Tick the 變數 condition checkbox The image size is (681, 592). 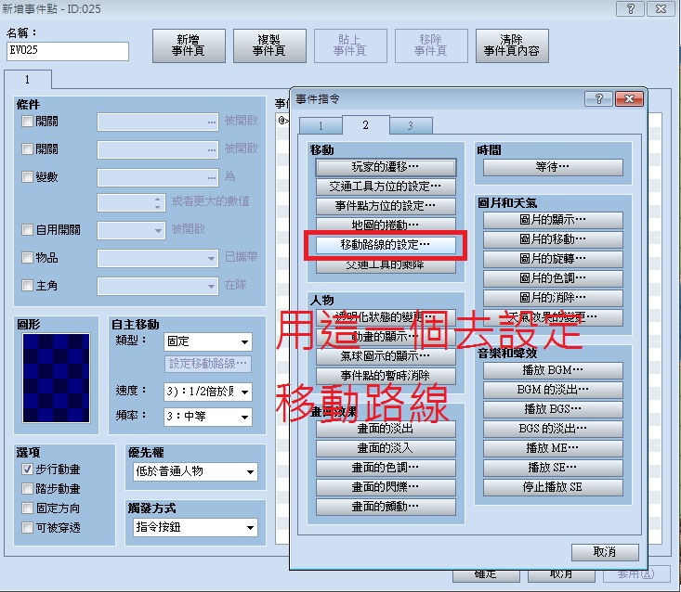[27, 176]
